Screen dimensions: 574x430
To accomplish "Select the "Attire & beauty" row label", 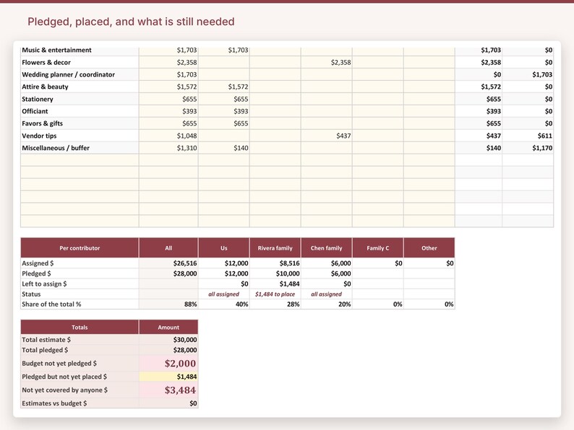I will [x=45, y=87].
